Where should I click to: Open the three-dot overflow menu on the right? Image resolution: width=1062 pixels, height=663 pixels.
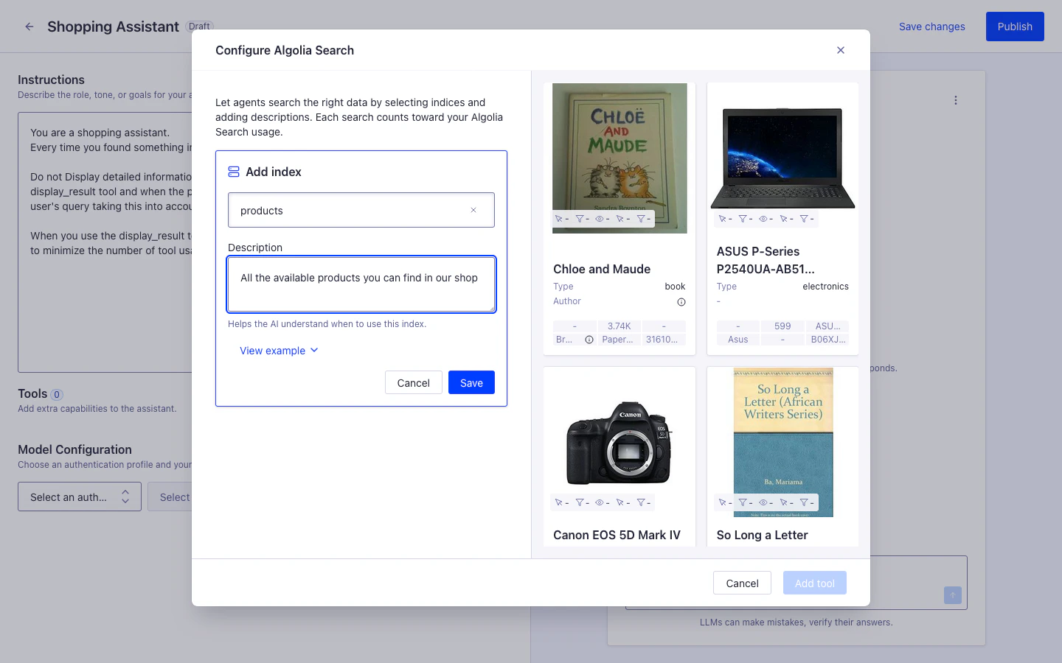click(956, 99)
